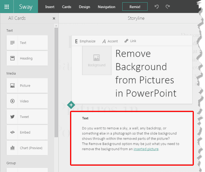Select the Tweet bird icon
This screenshot has height=172, width=205.
click(x=12, y=117)
